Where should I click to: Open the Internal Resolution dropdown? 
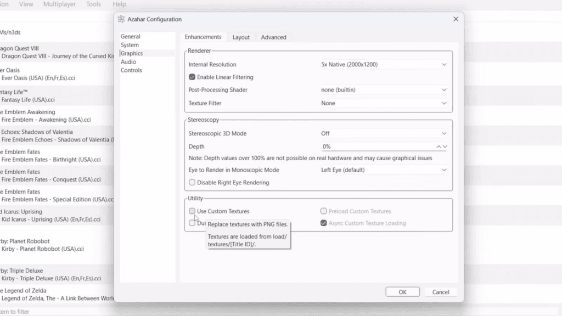[384, 65]
